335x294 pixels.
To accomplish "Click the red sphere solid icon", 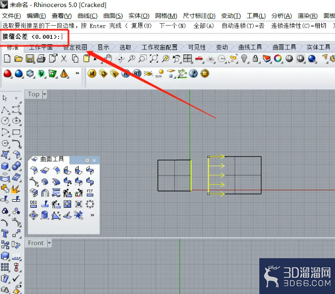I will coord(8,74).
